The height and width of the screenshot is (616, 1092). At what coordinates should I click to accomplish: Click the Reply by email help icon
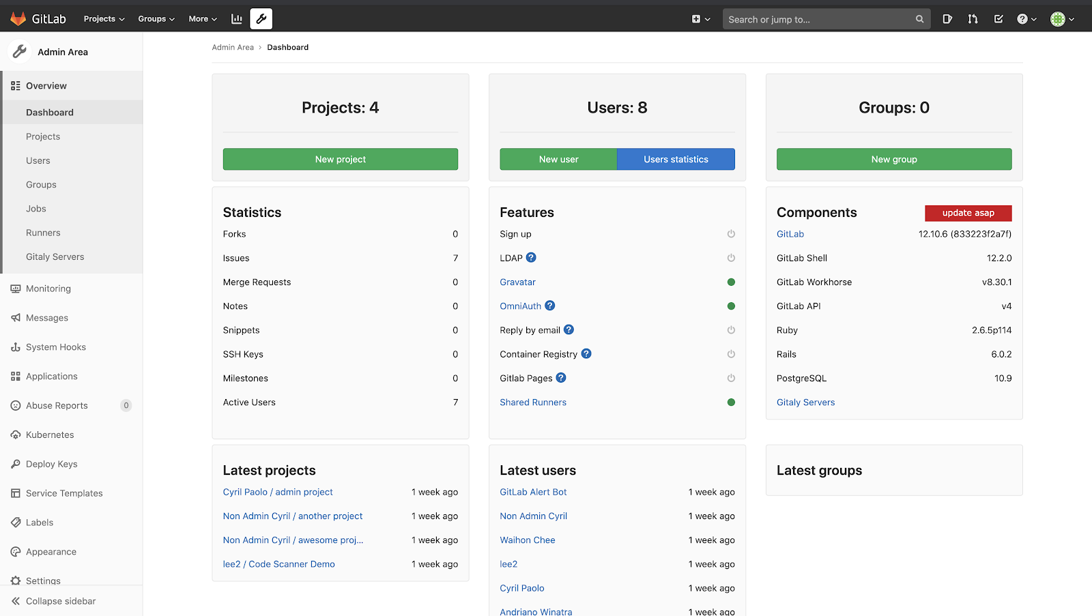point(569,329)
